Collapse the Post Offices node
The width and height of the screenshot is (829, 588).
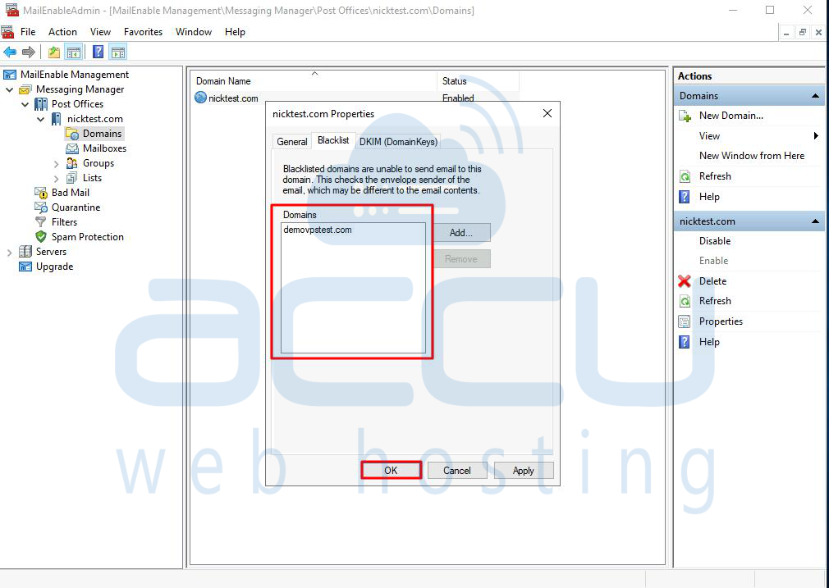click(25, 105)
